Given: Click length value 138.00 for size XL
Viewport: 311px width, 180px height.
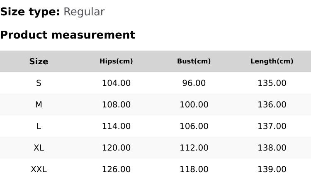Looking at the screenshot, I should [272, 148].
